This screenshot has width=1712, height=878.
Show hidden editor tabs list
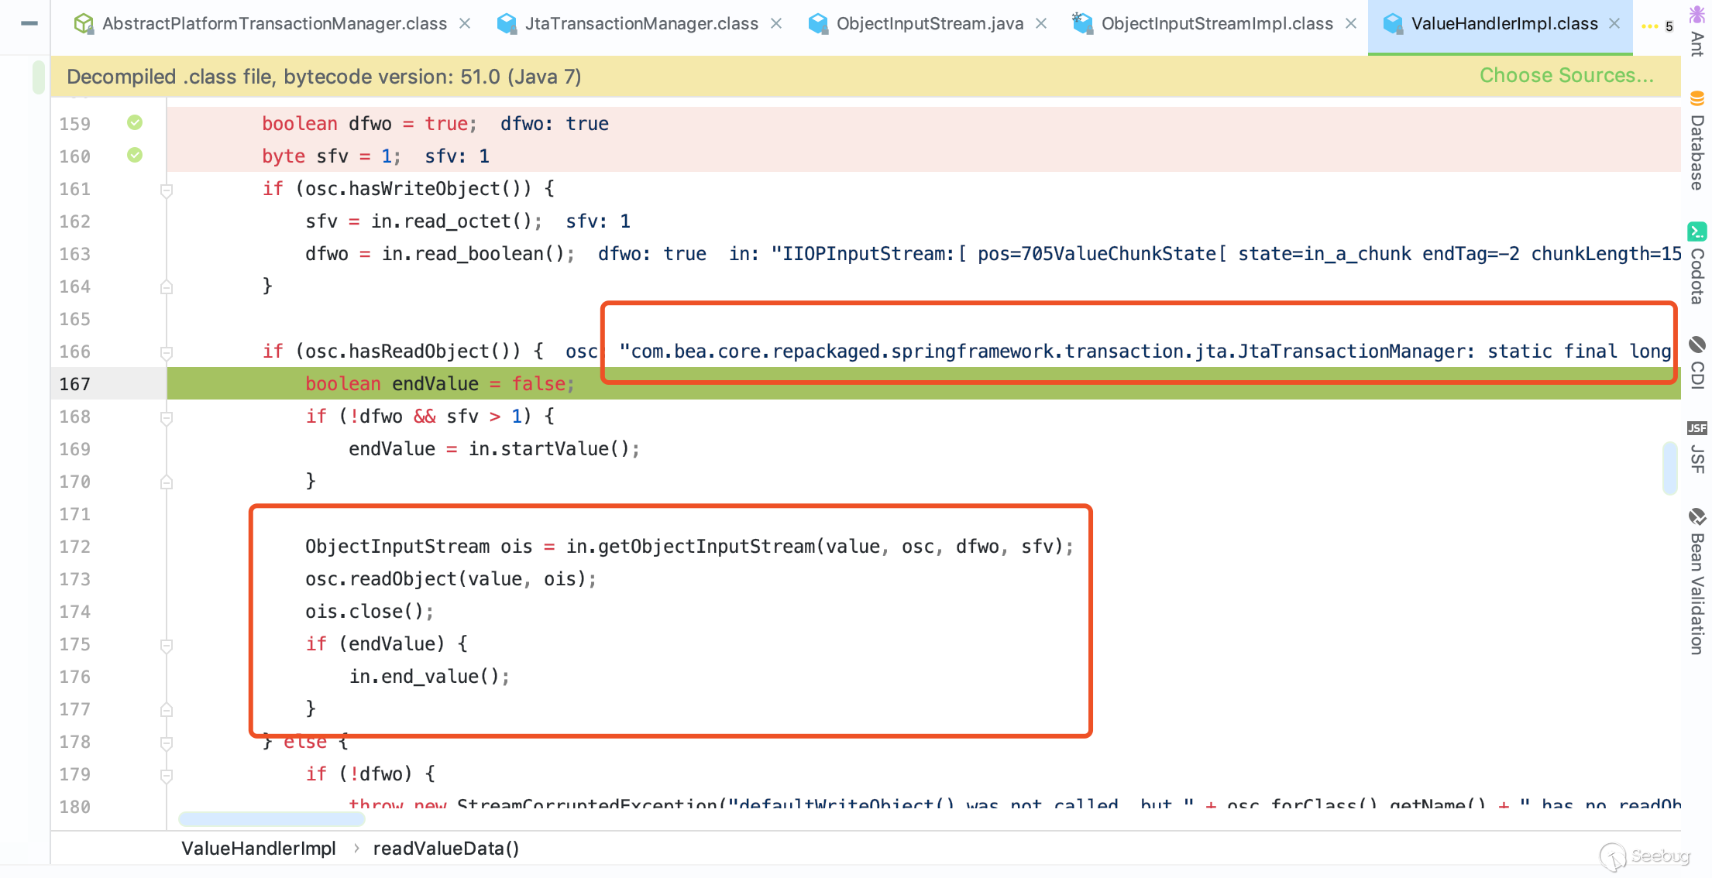pos(1657,26)
